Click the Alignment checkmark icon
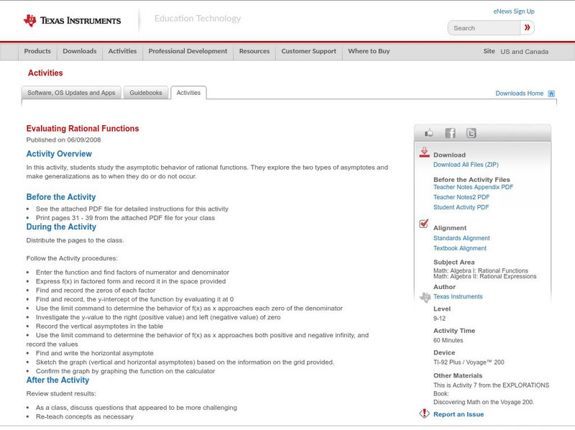 (x=423, y=224)
